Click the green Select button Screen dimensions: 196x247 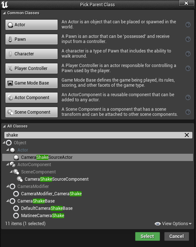pos(148,236)
